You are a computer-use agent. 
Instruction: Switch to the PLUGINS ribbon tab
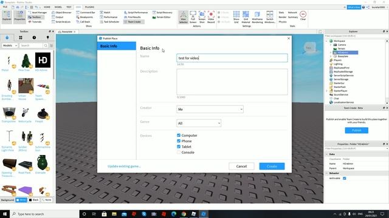(89, 7)
